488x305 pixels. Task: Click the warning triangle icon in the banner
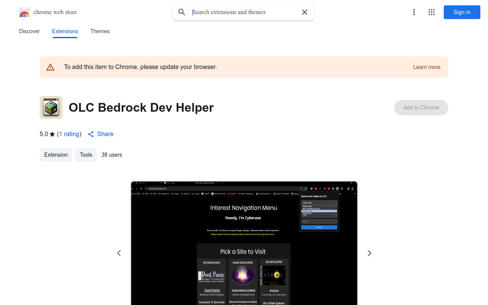click(x=50, y=67)
